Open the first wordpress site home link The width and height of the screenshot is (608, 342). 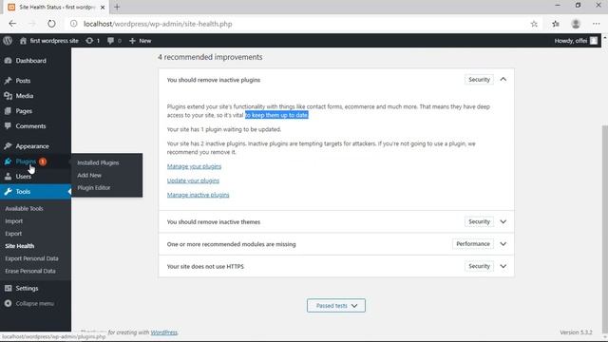tap(49, 40)
